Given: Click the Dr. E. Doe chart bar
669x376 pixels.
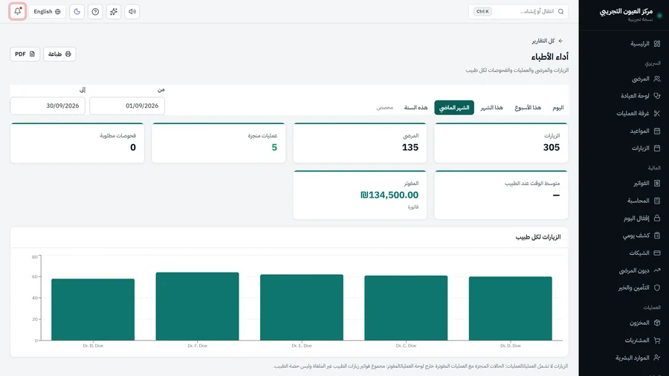Looking at the screenshot, I should click(x=302, y=308).
